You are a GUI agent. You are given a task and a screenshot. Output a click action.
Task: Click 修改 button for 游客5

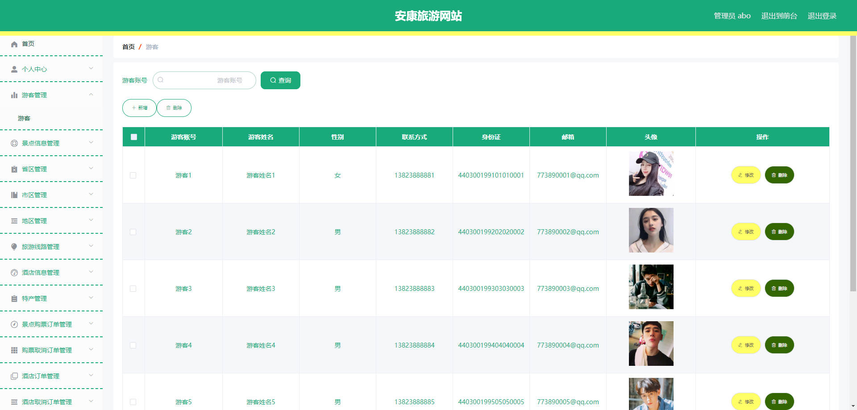746,402
